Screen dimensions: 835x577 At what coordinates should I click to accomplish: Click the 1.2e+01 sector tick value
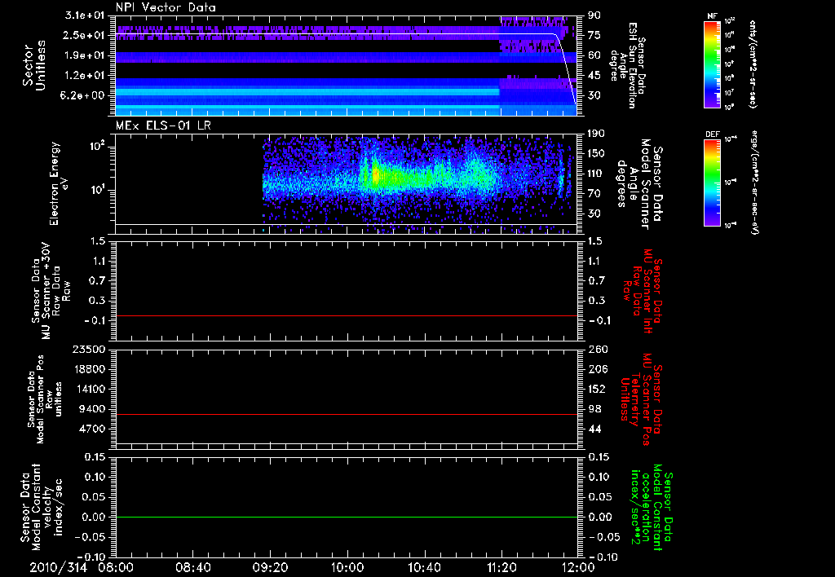pyautogui.click(x=84, y=76)
